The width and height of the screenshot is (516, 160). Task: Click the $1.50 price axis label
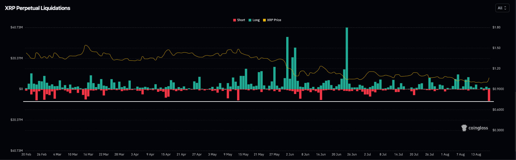tap(496, 48)
